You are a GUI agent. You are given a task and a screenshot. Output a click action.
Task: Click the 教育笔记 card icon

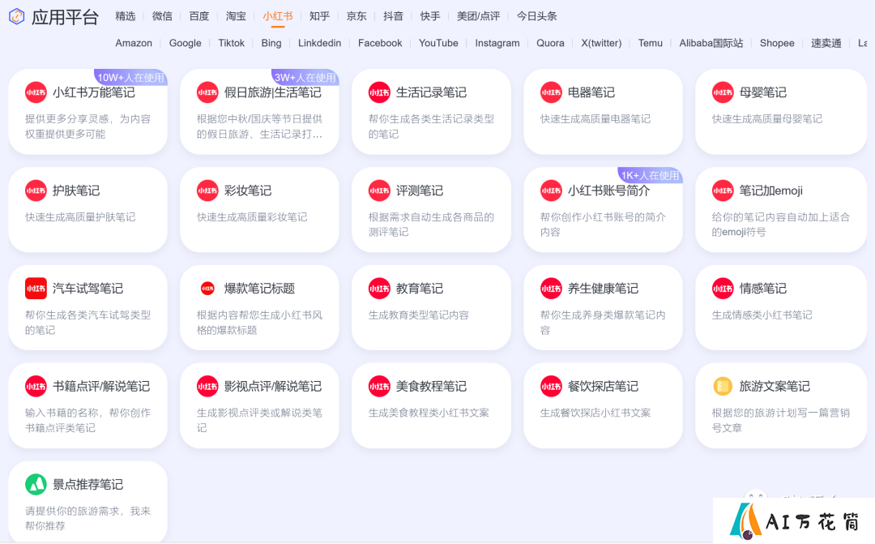click(x=379, y=289)
